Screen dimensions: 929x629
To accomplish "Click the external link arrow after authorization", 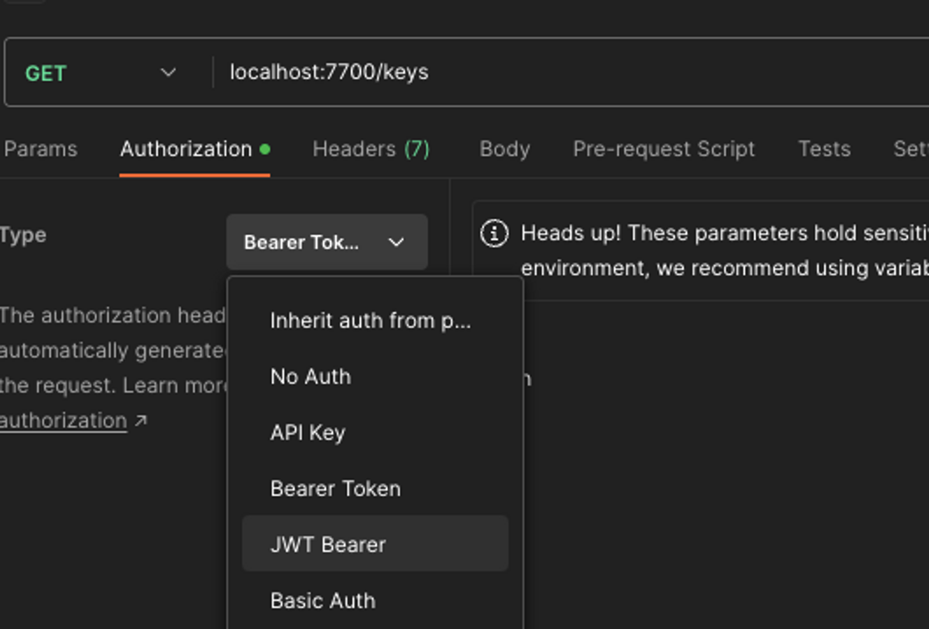I will click(x=141, y=421).
